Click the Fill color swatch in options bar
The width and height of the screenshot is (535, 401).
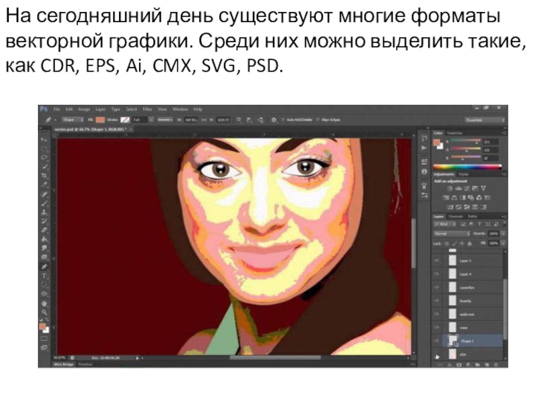[100, 120]
